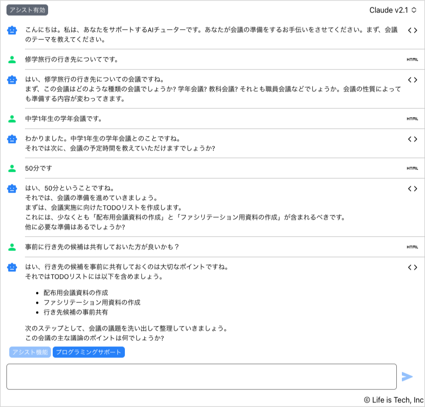Select the プログラミングサポート chip

[88, 353]
